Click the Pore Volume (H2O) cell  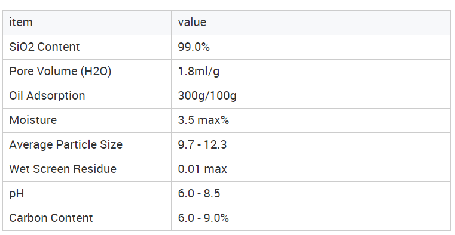(x=87, y=72)
